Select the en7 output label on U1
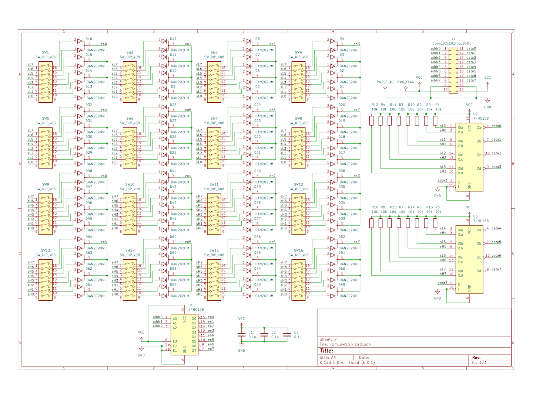The height and width of the screenshot is (399, 533). coord(211,349)
